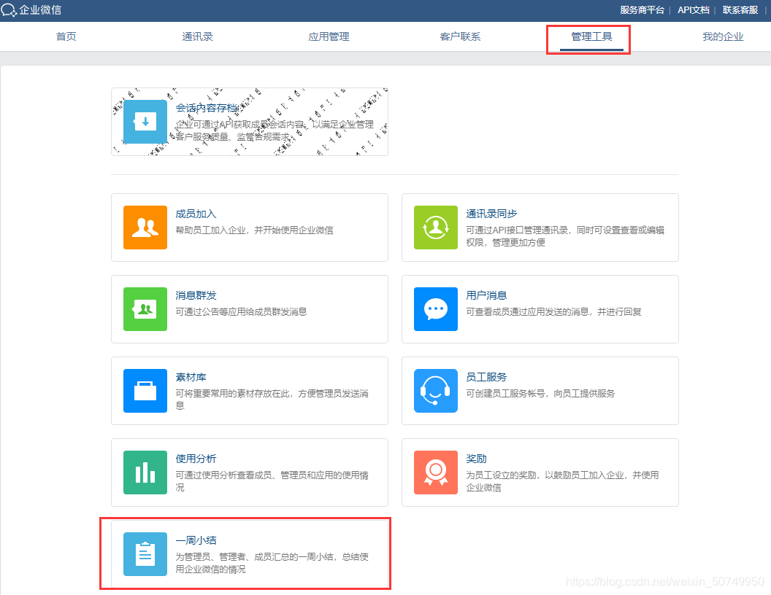Click the 使用分析 title
The width and height of the screenshot is (771, 595).
(196, 459)
